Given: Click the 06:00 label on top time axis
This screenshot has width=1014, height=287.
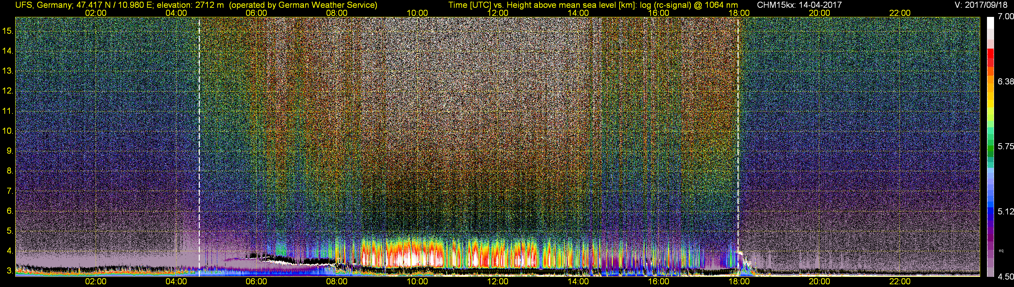Looking at the screenshot, I should 256,13.
